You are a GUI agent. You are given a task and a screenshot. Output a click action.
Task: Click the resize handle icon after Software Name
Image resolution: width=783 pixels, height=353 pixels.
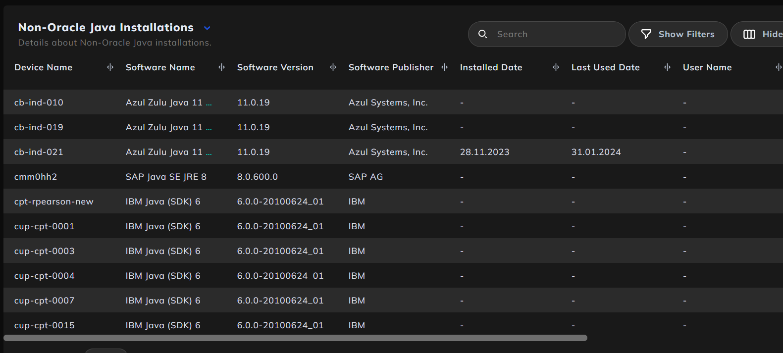221,67
